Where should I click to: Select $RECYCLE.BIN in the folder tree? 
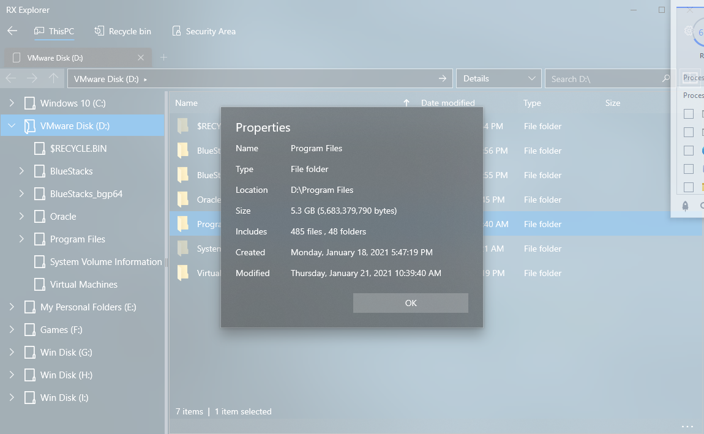pyautogui.click(x=78, y=149)
